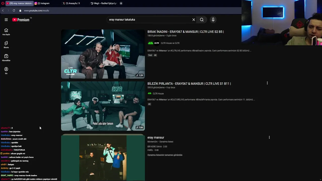The image size is (322, 181).
Task: Click the YouTube Premium logo
Action: tap(21, 20)
